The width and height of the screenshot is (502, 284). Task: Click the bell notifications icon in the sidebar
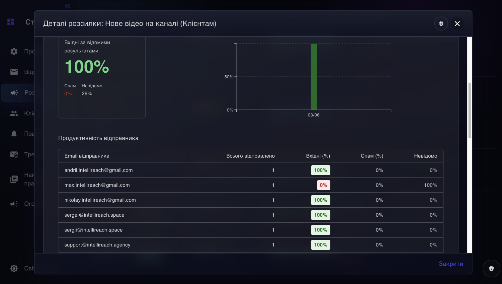(14, 134)
